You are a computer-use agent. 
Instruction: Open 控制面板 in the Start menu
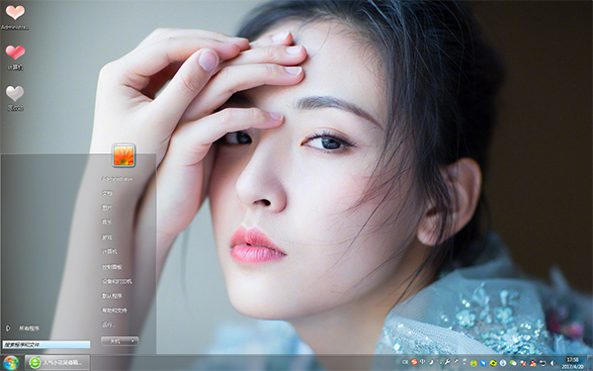coord(112,267)
